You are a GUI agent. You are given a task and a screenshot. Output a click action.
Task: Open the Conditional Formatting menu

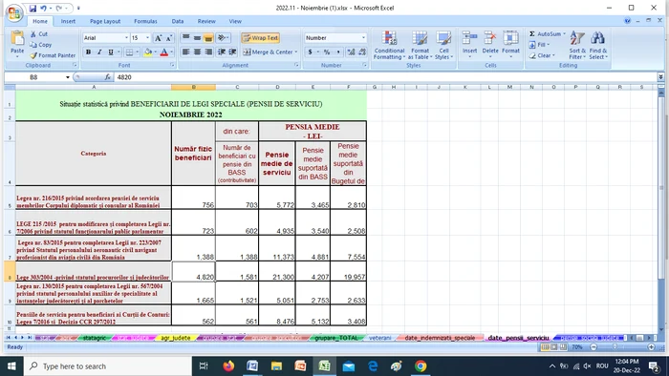(389, 45)
